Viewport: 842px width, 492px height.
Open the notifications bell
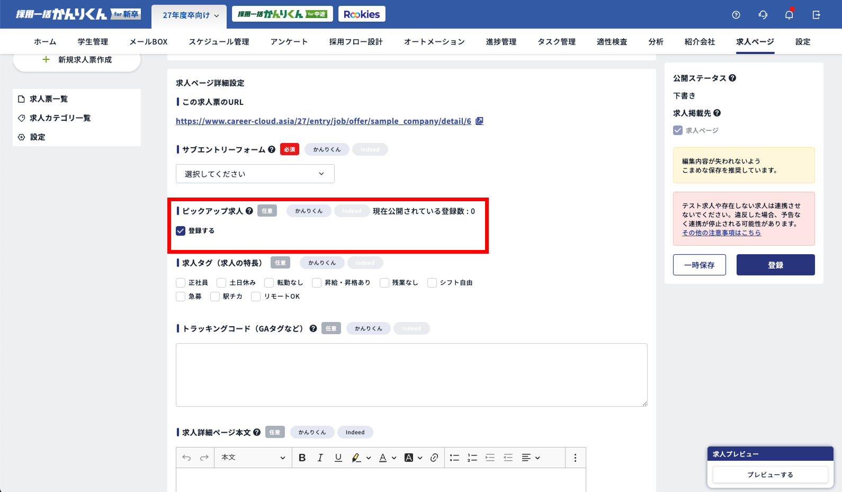click(x=789, y=15)
